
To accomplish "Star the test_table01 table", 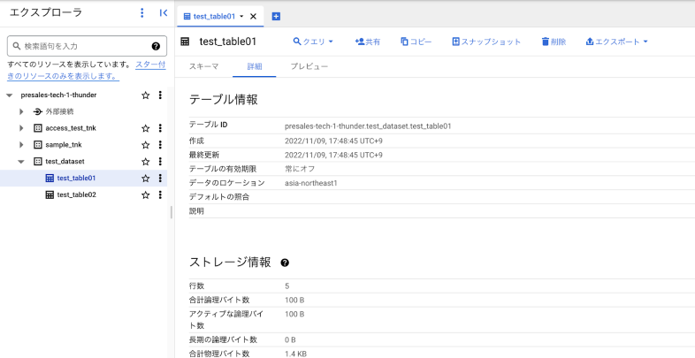I will [145, 178].
